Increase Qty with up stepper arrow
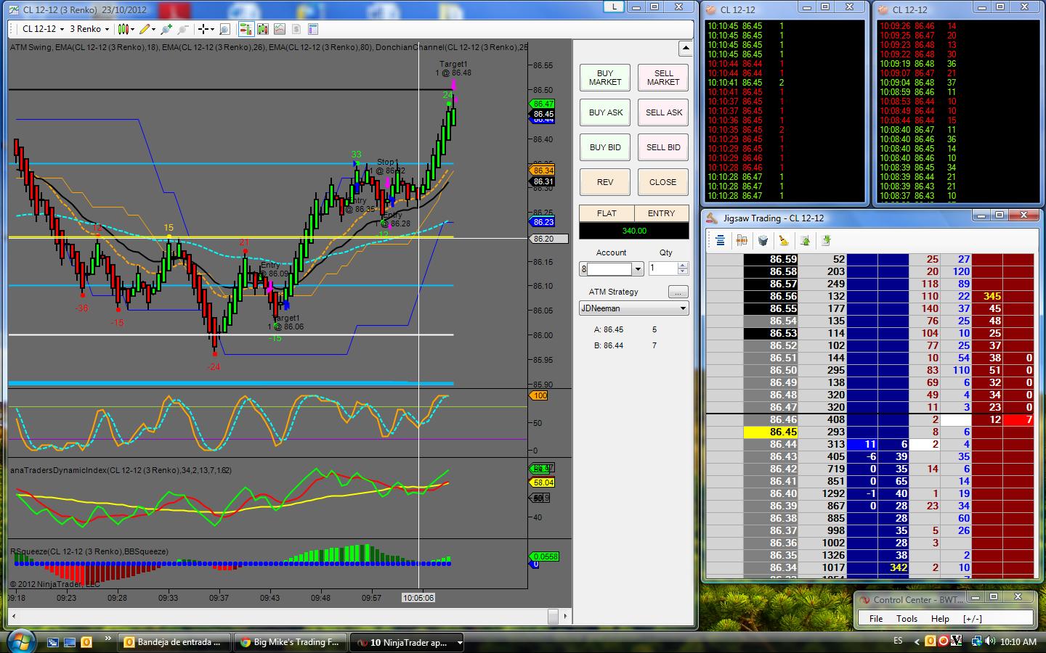Screen dimensions: 1046x653 click(x=682, y=265)
